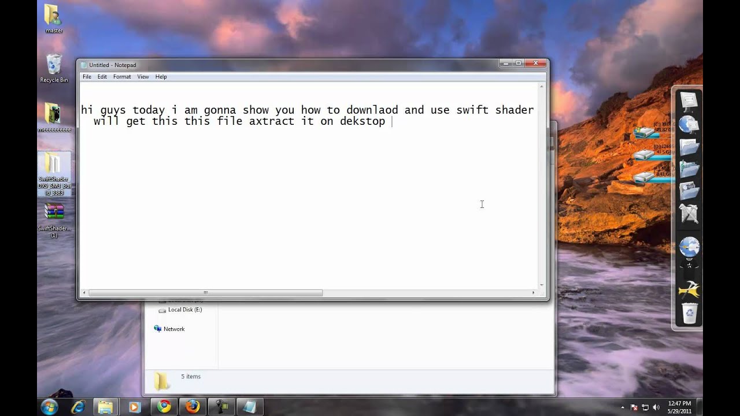Image resolution: width=740 pixels, height=416 pixels.
Task: Open the File menu in Notepad
Action: point(87,76)
